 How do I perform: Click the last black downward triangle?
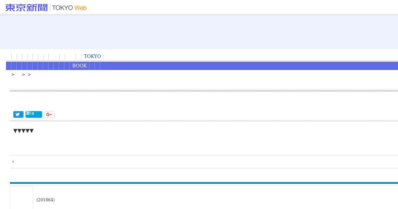tap(32, 131)
